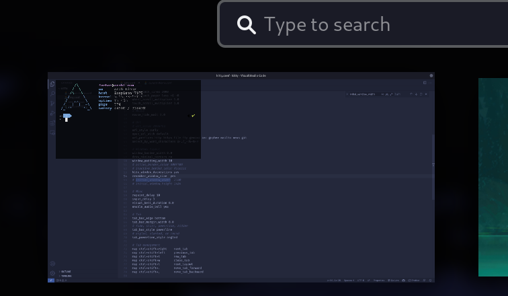Open Run and Debug icon in VS Code

point(52,113)
